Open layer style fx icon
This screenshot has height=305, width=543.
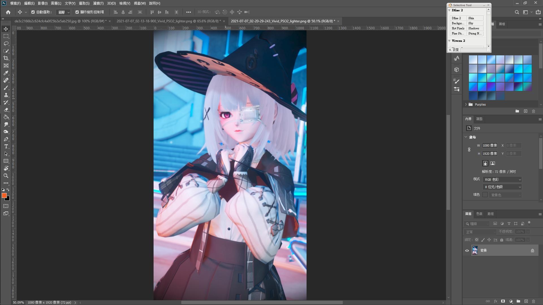(x=495, y=301)
